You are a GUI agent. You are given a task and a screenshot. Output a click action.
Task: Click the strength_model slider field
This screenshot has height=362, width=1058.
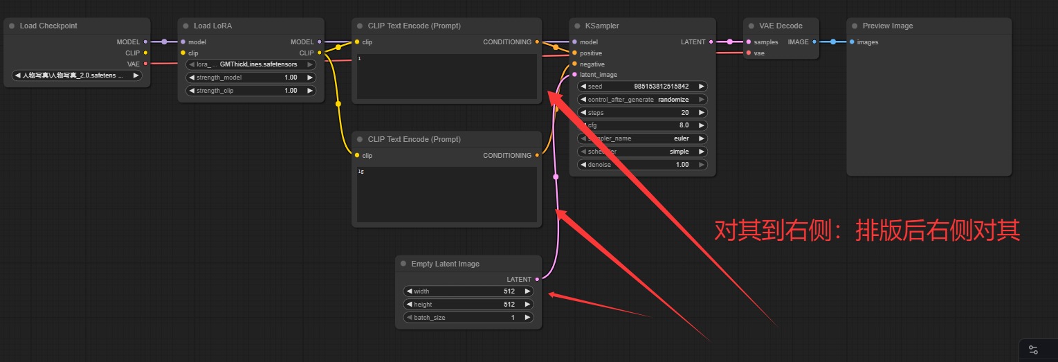[251, 78]
